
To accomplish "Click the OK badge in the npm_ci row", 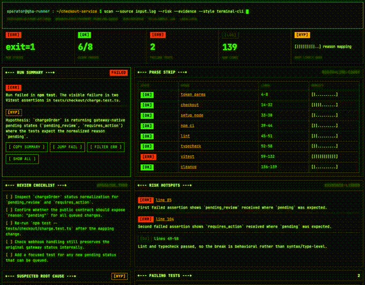I will click(147, 126).
